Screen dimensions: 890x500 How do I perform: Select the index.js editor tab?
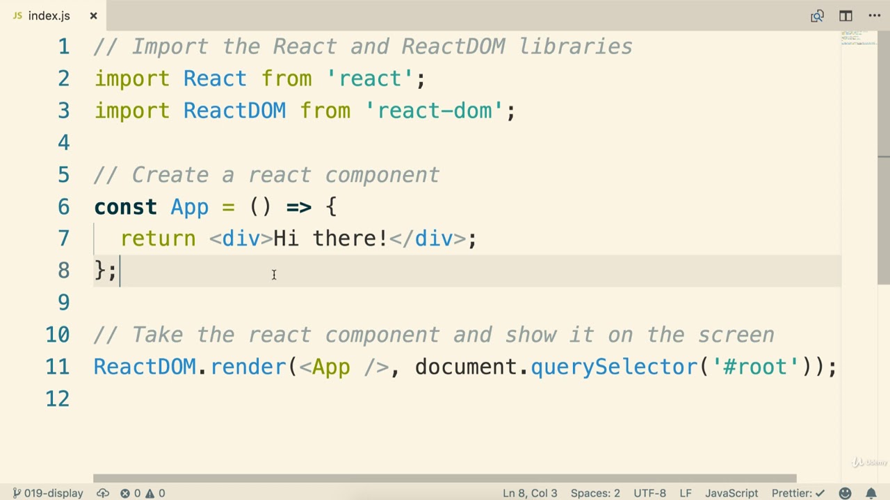point(54,15)
